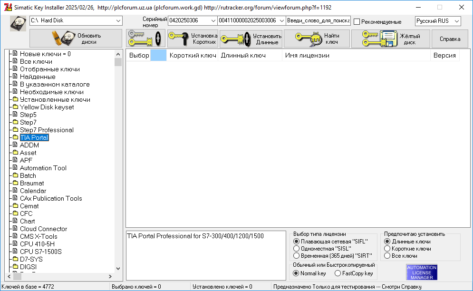Viewport: 473px width, 291px height.
Task: Click the folder icon beside Cemat
Action: (15, 206)
